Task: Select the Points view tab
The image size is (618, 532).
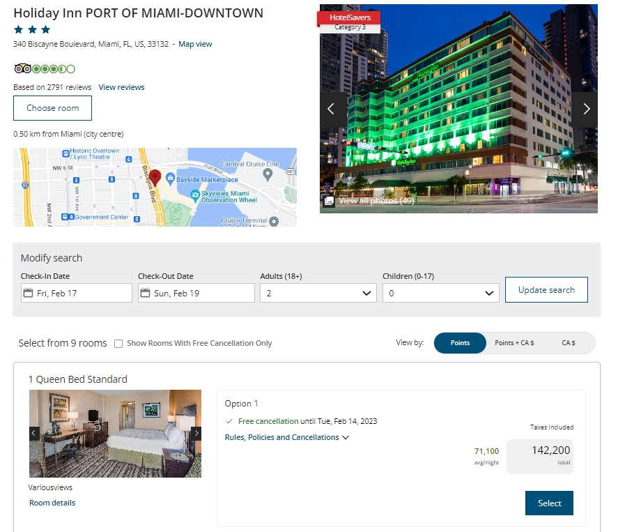Action: (x=460, y=342)
